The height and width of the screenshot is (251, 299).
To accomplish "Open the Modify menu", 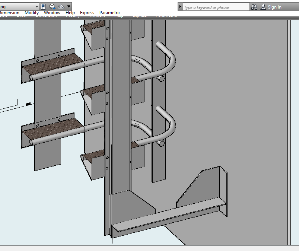I will coord(32,13).
